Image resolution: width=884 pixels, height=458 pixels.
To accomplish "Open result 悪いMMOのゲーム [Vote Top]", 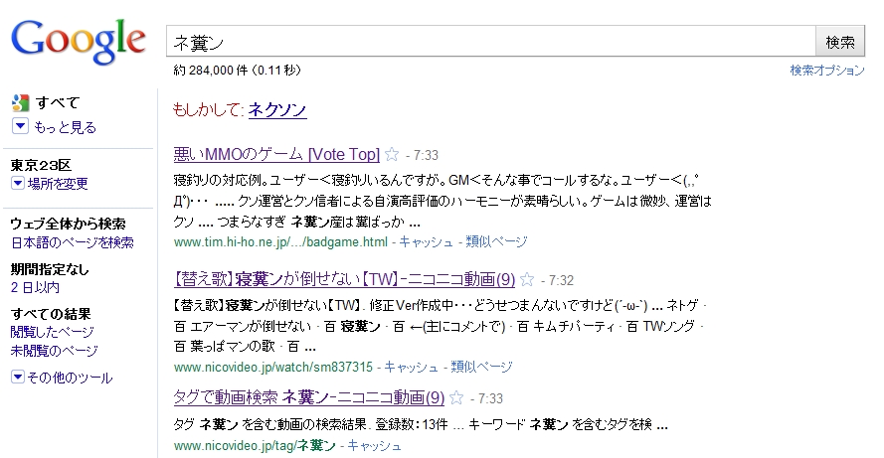I will tap(276, 154).
